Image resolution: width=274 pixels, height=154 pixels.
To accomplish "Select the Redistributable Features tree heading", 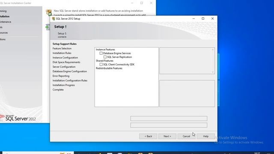I will [109, 68].
